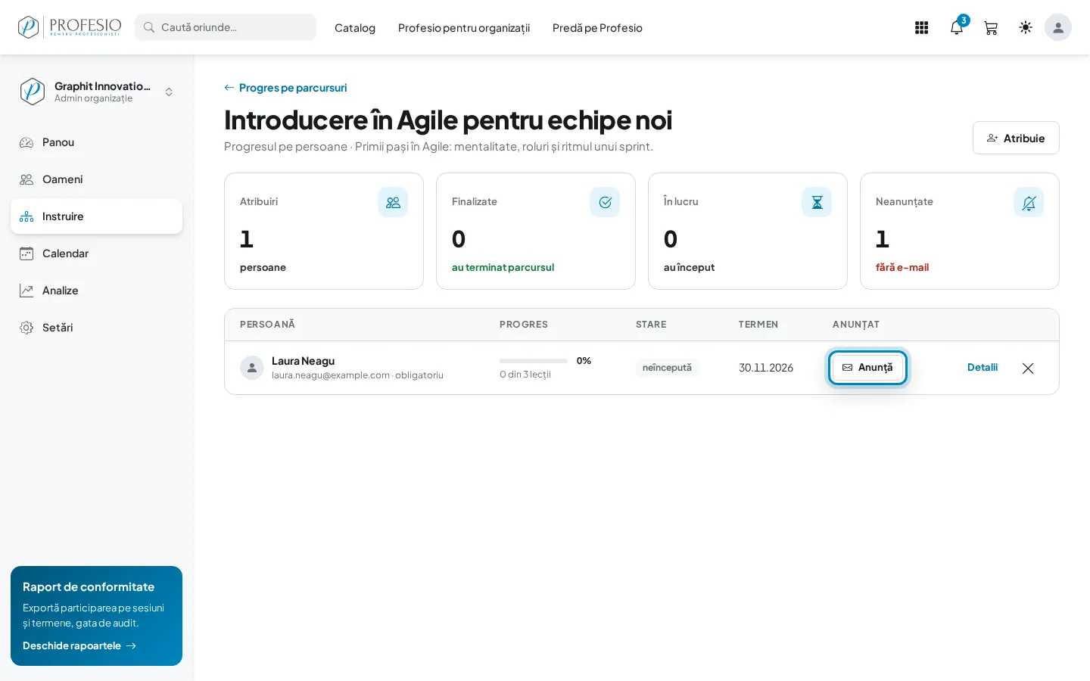The width and height of the screenshot is (1090, 681).
Task: Open Calendar in the sidebar
Action: coord(96,253)
